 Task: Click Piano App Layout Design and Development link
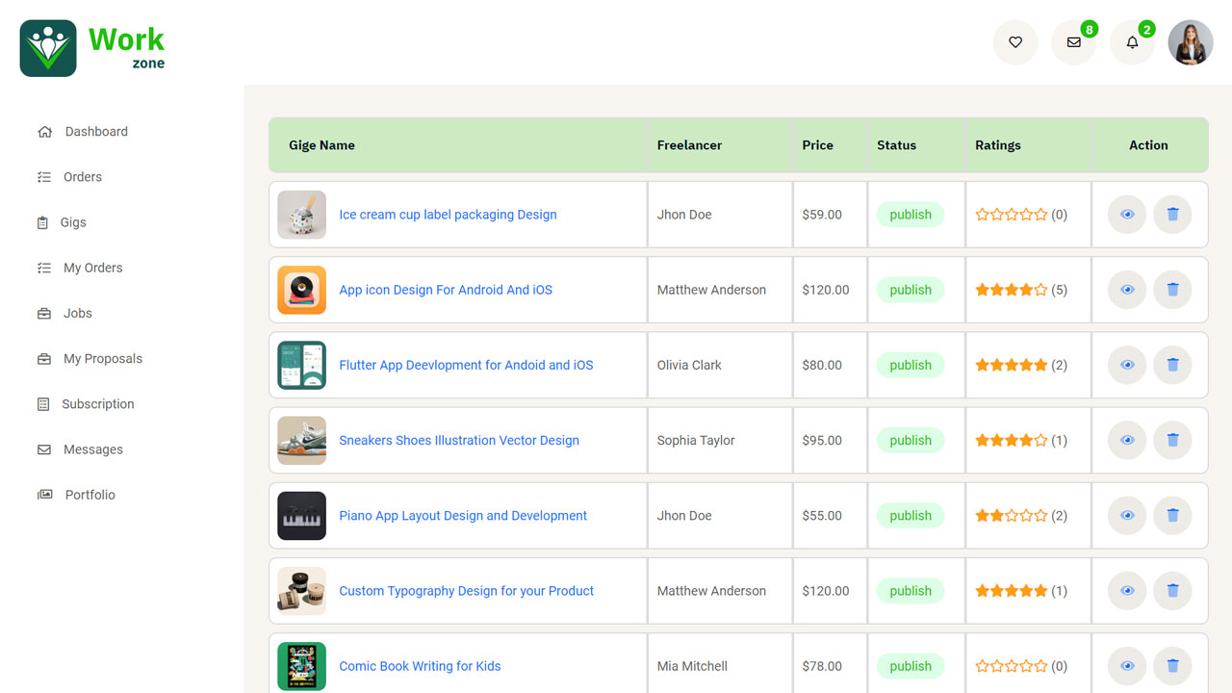463,516
